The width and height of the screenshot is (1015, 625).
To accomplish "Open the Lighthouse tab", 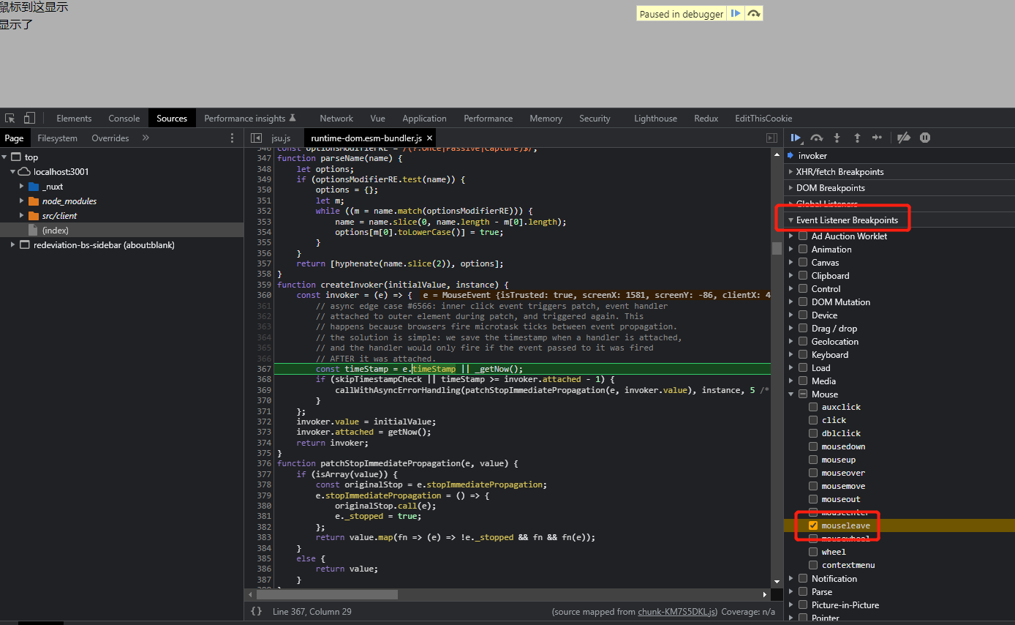I will 655,118.
